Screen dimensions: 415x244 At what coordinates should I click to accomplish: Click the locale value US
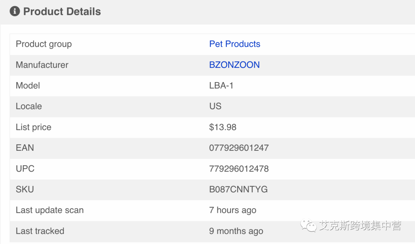215,106
